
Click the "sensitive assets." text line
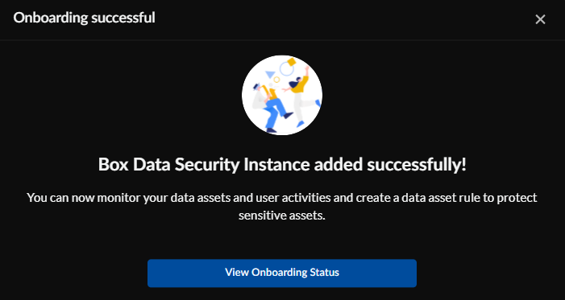[282, 216]
